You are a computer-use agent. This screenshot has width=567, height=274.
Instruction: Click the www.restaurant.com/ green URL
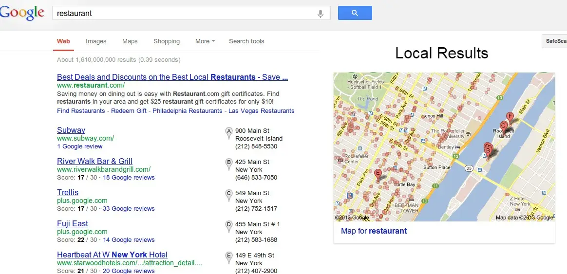(91, 85)
